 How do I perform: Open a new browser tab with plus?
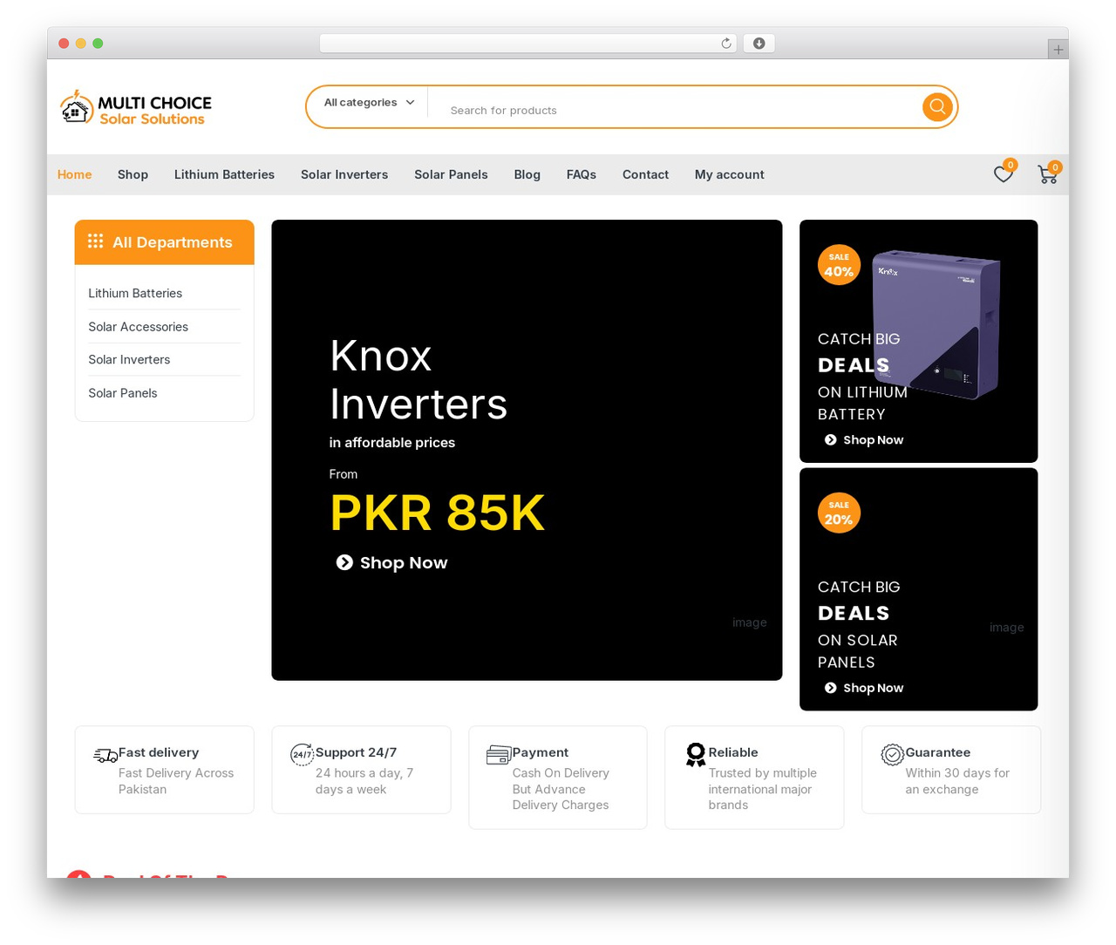1058,50
